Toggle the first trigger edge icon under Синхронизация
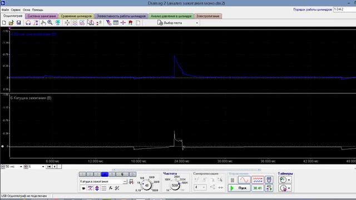 [x=196, y=180]
